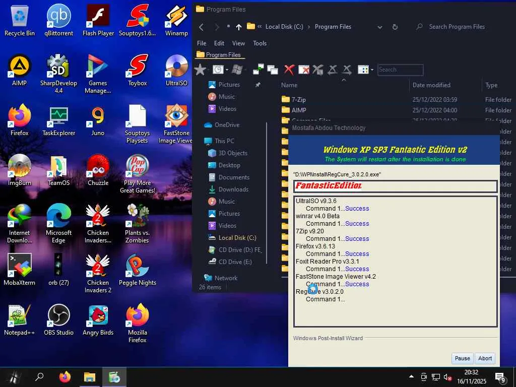Viewport: 516px width, 387px height.
Task: Click the red X close-tab toolbar icon
Action: [289, 70]
